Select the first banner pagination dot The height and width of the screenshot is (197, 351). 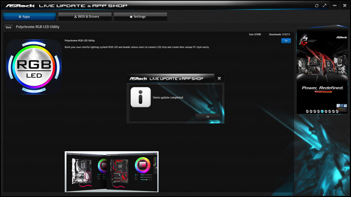click(x=307, y=111)
